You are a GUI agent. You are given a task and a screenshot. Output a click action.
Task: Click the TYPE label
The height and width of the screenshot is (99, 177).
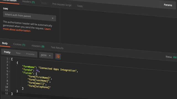6,9
